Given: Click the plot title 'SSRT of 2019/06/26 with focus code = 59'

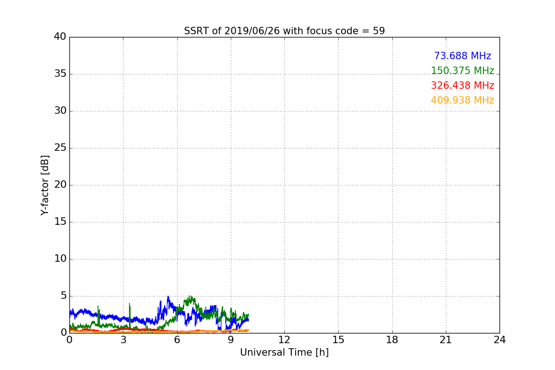Looking at the screenshot, I should tap(284, 31).
